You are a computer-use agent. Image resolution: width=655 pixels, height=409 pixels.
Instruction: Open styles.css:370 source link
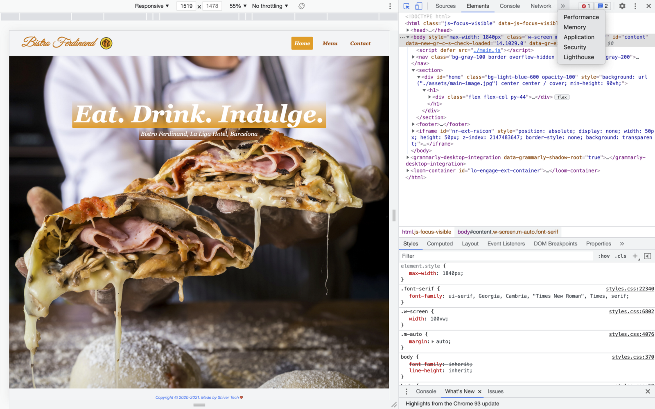pyautogui.click(x=633, y=357)
